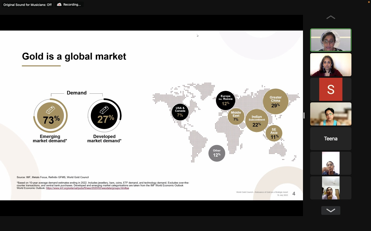This screenshot has height=231, width=371.
Task: Click the Source: IMF, Metals Focus line
Action: (x=53, y=177)
